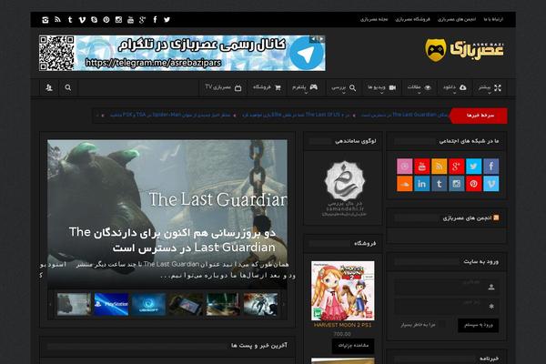Open the RSS feed icon in top black bar
Screen dimensions: 546x364
(x=57, y=19)
